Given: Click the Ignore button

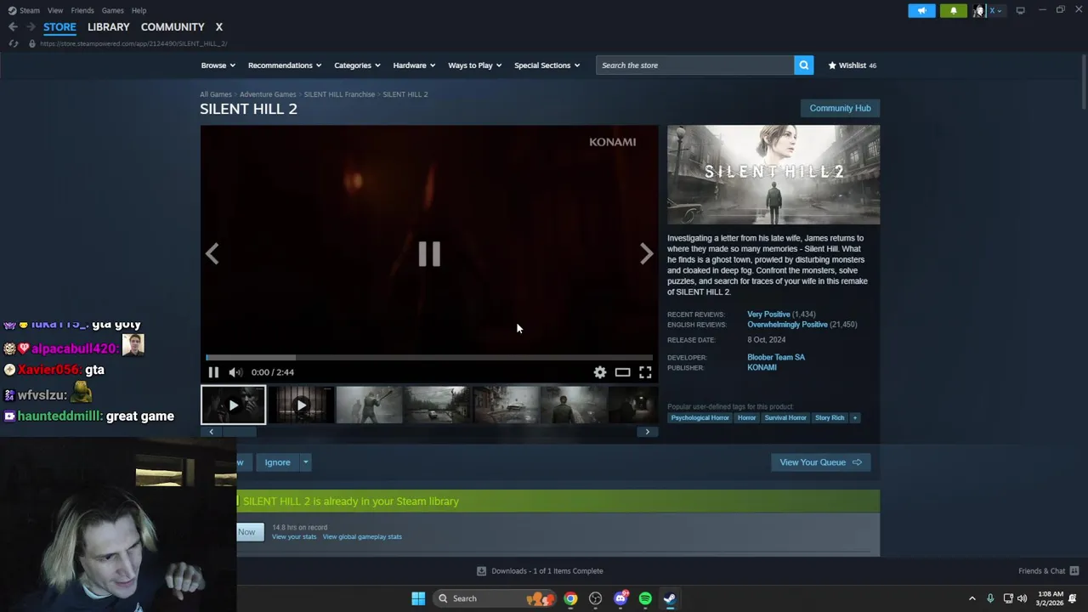Looking at the screenshot, I should pos(277,462).
